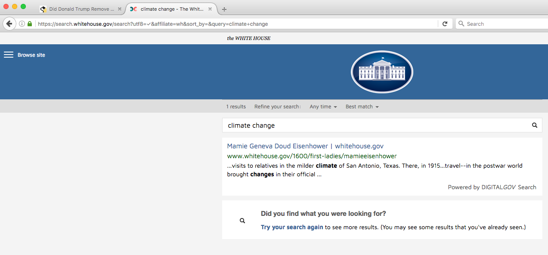This screenshot has height=255, width=548.
Task: Click the browser address bar URL
Action: coord(153,24)
